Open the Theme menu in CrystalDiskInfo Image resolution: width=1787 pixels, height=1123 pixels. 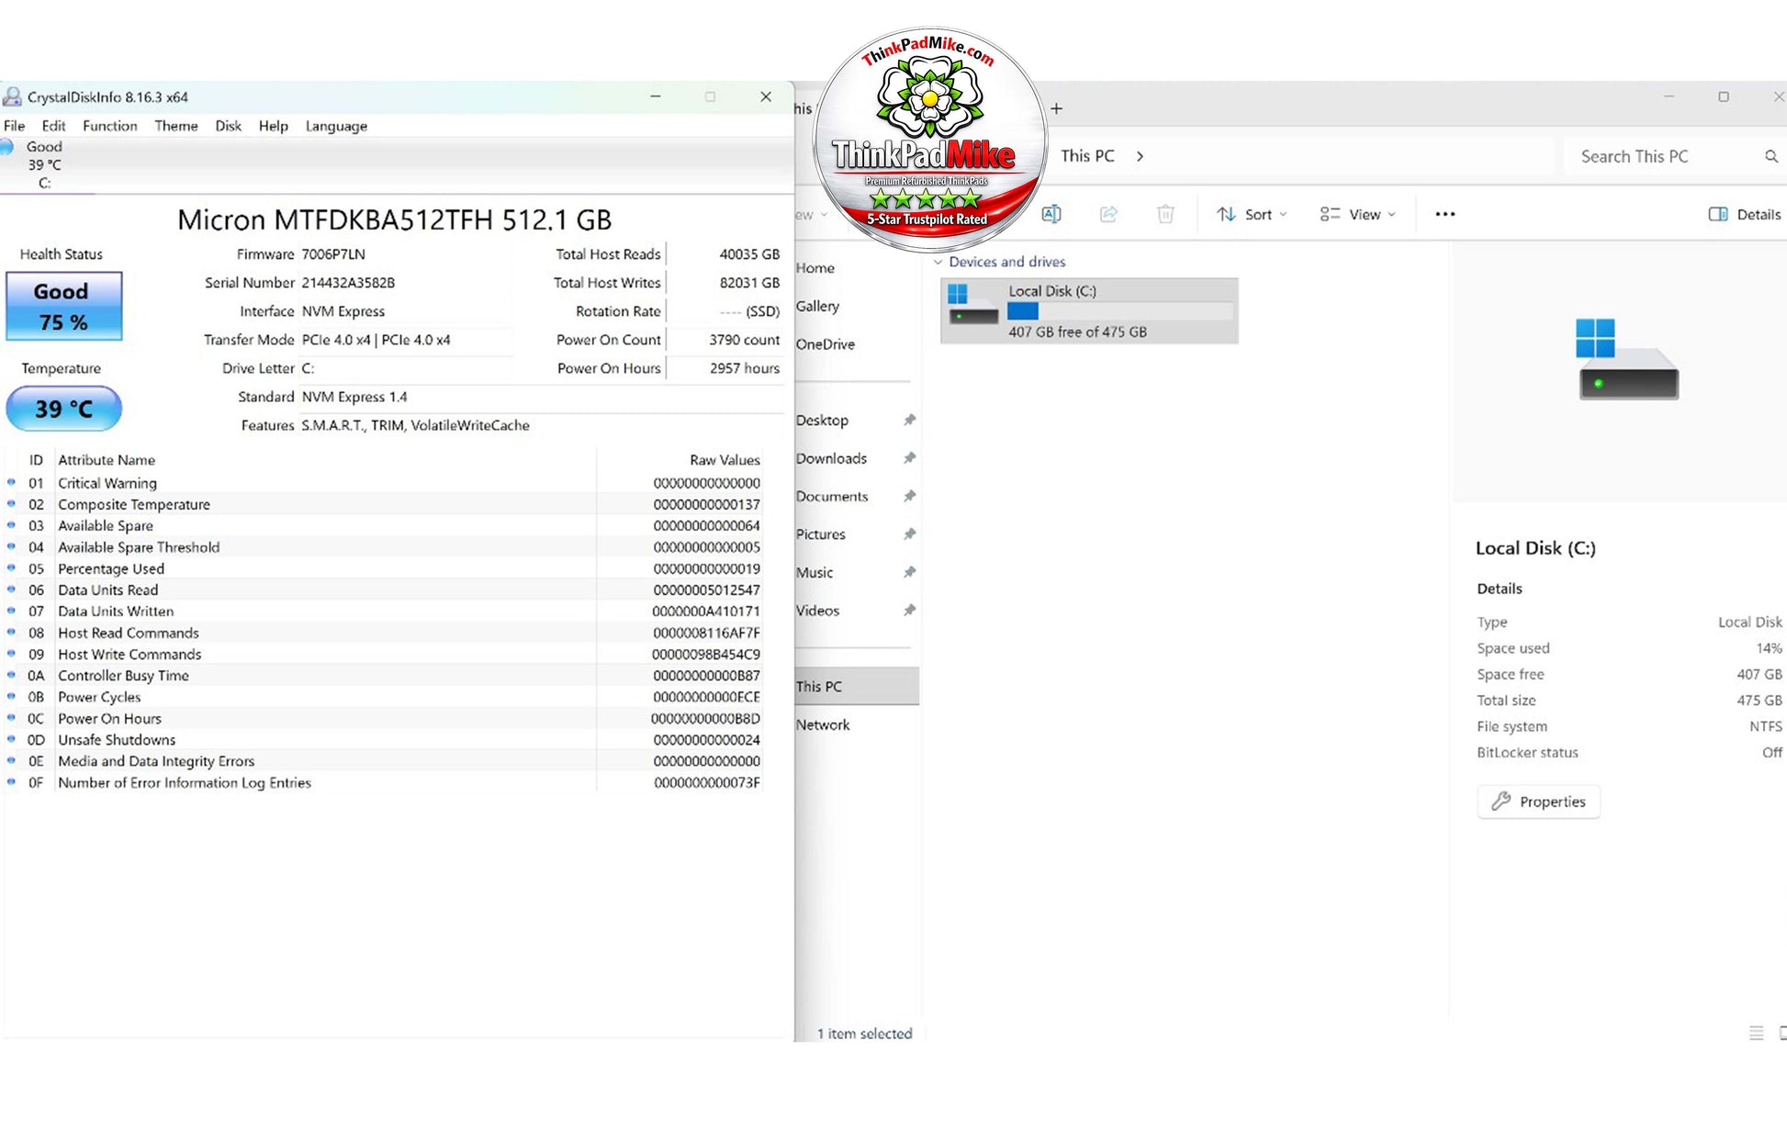pos(176,126)
